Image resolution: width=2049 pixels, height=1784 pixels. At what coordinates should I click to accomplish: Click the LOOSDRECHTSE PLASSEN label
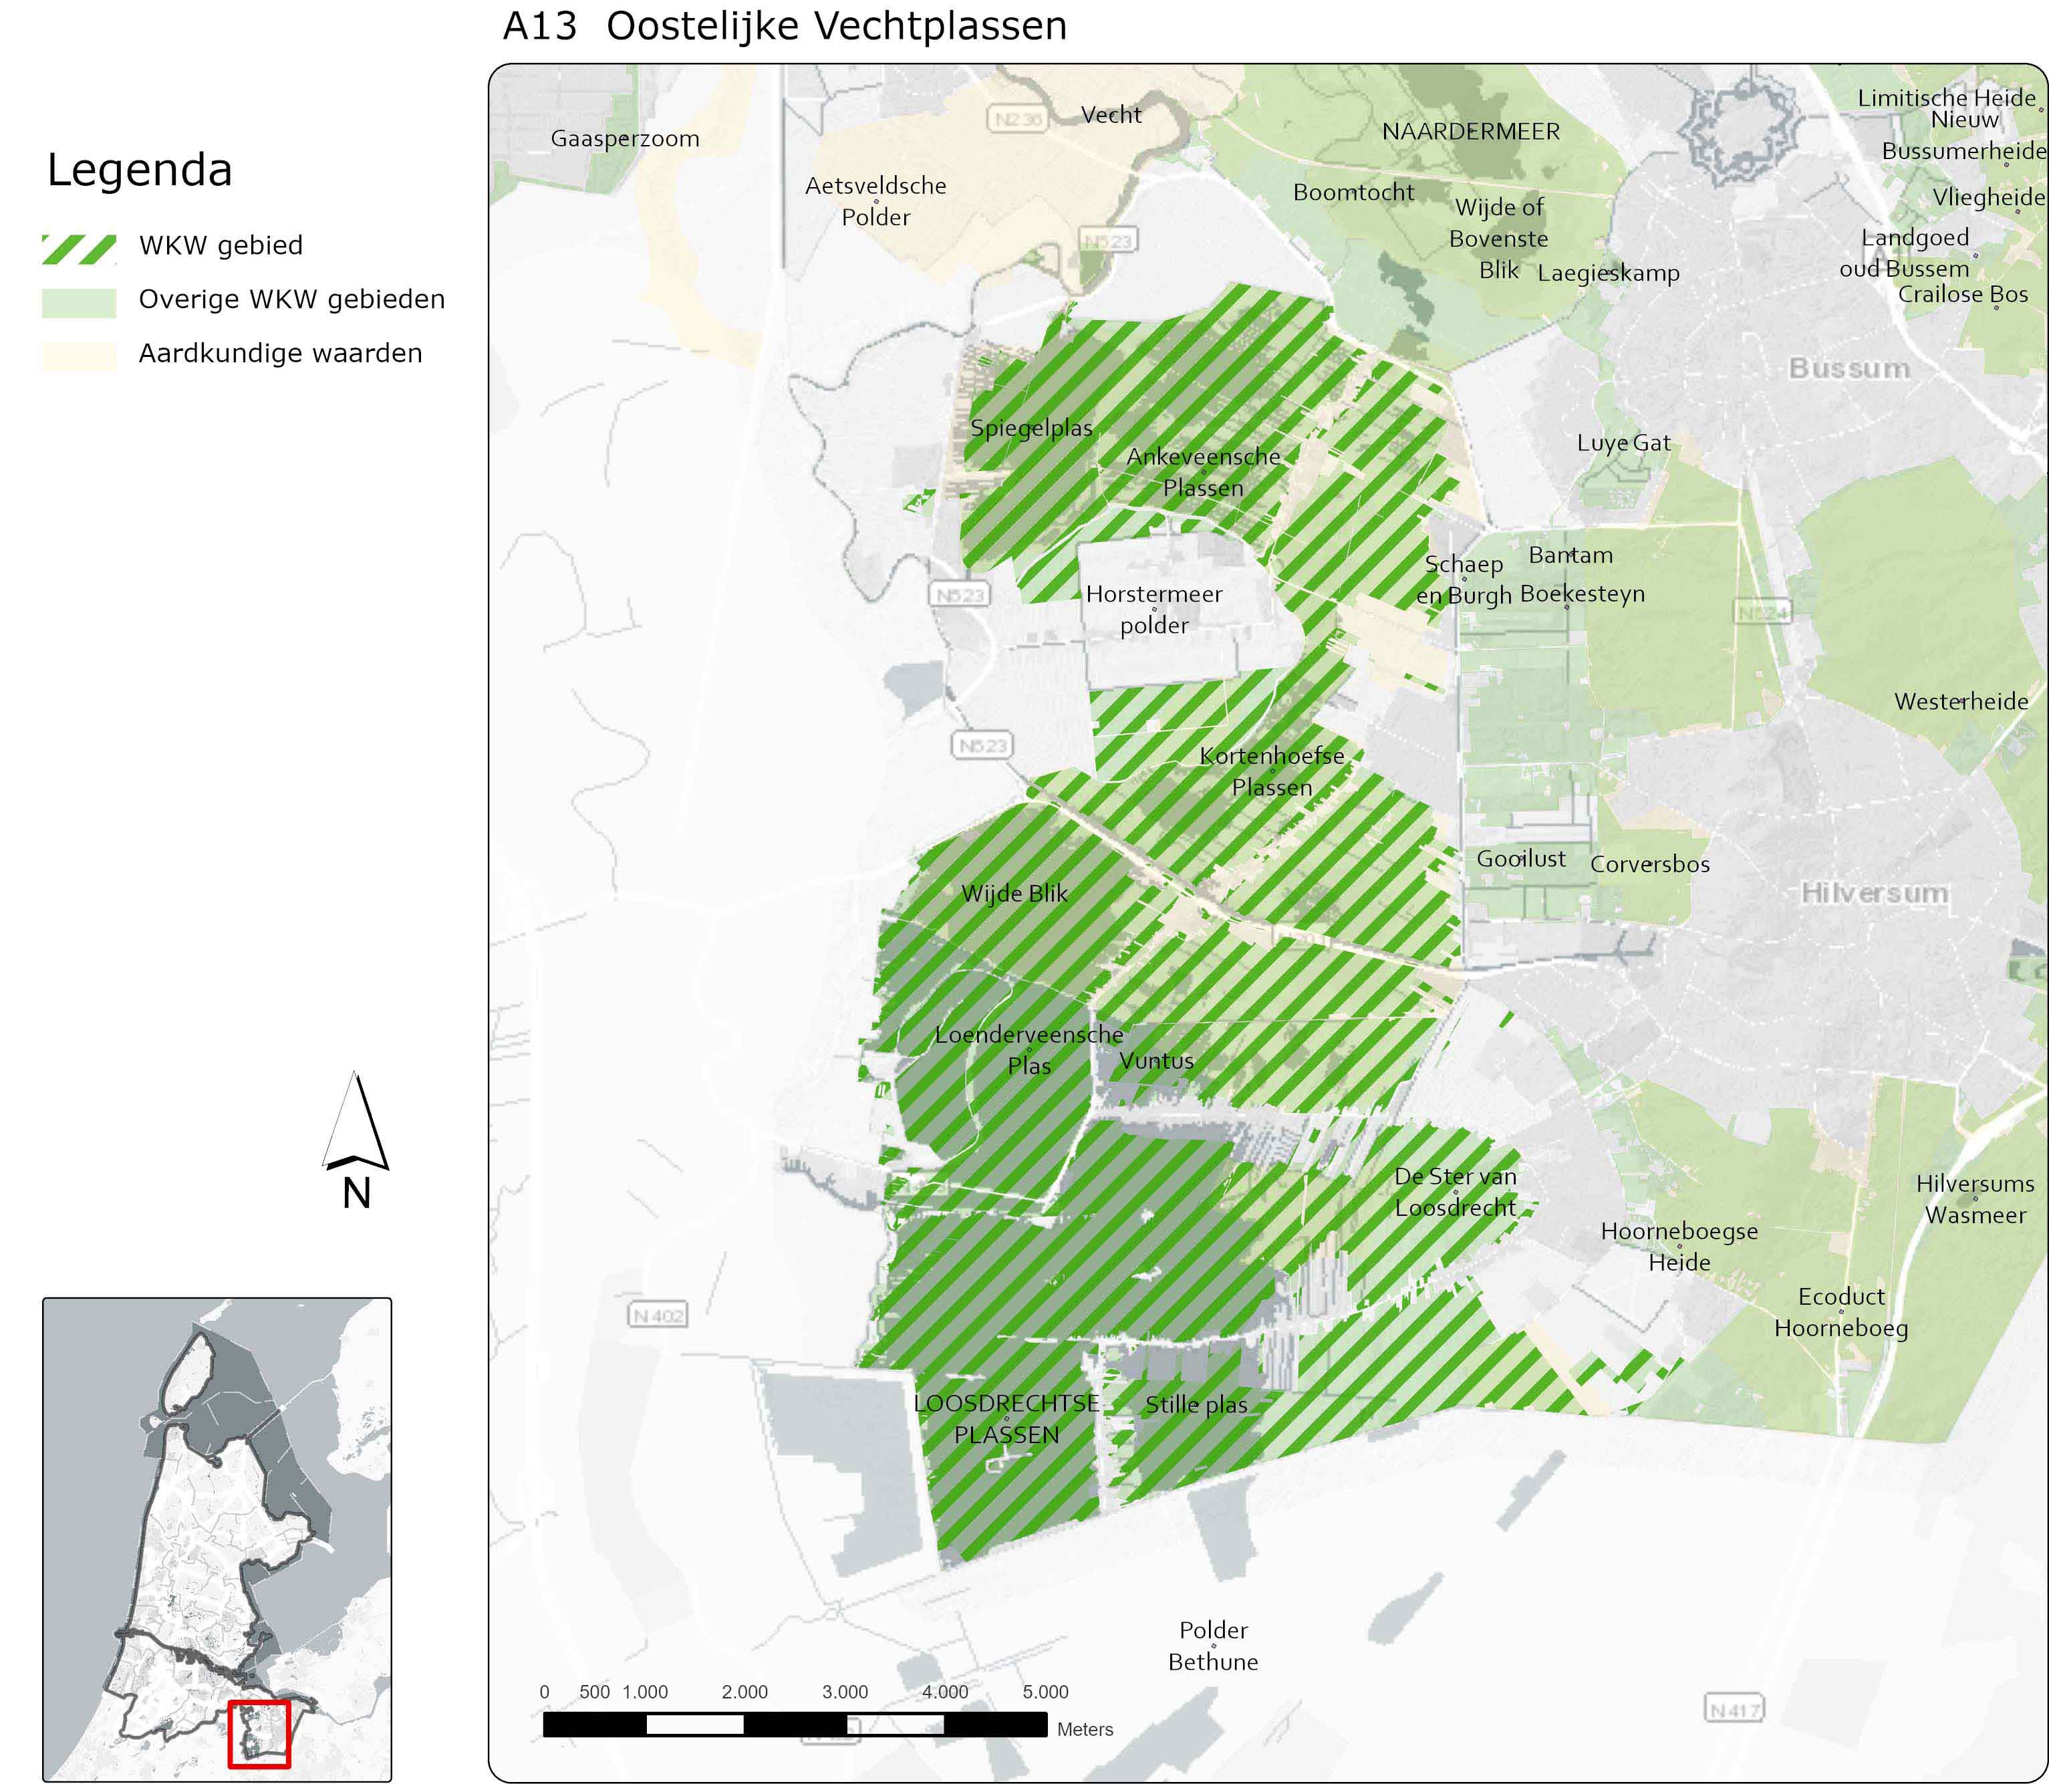click(1006, 1418)
